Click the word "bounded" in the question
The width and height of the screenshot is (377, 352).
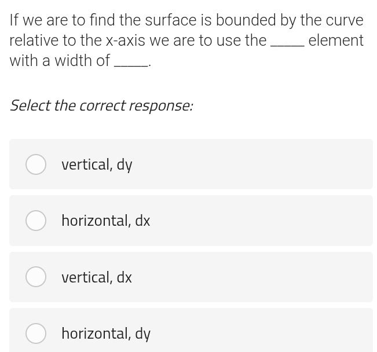[x=246, y=20]
